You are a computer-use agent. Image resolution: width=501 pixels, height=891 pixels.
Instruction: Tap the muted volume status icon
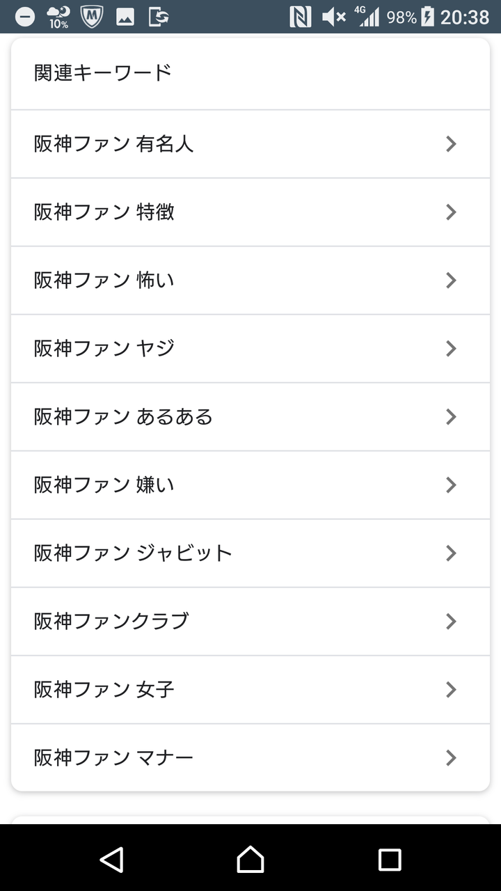click(334, 17)
